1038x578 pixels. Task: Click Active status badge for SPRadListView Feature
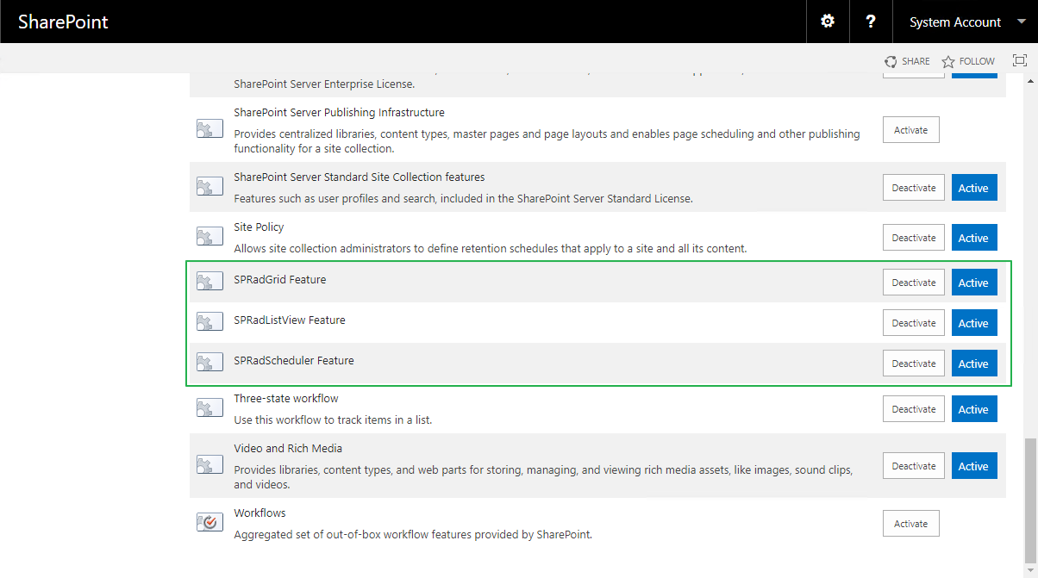click(x=974, y=323)
